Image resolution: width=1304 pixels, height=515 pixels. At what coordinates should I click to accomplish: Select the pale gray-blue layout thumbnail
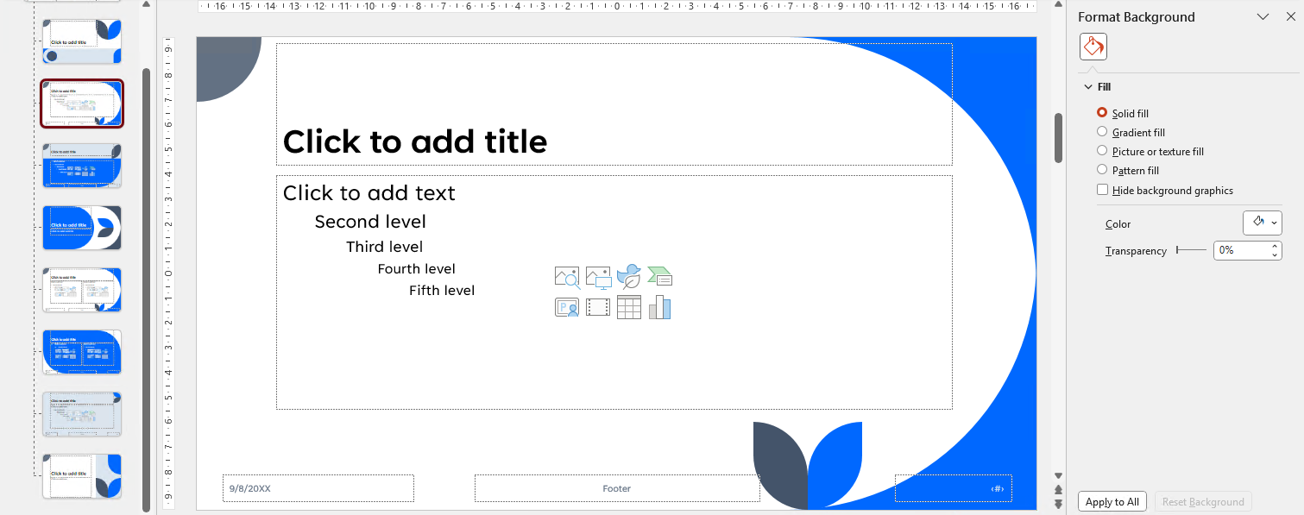82,414
